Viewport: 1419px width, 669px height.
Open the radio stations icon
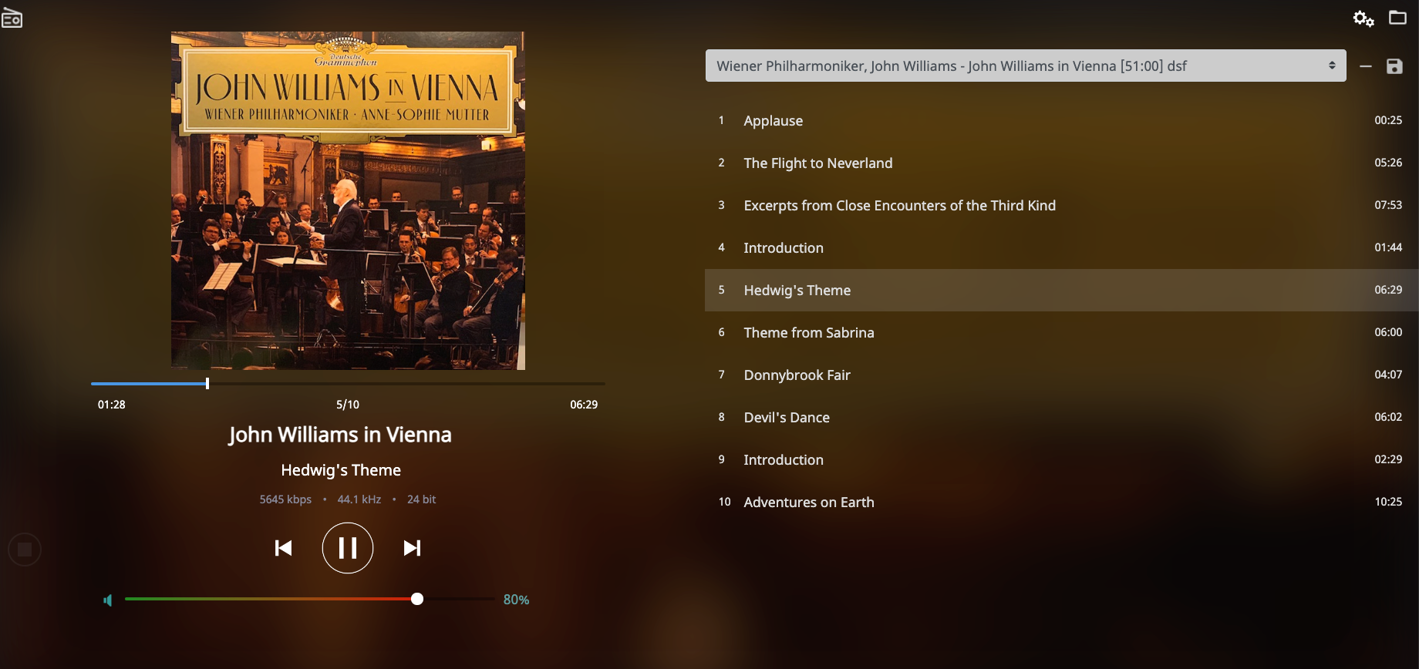point(12,18)
